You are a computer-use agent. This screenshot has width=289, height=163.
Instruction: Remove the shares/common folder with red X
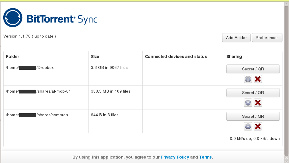[x=258, y=127]
